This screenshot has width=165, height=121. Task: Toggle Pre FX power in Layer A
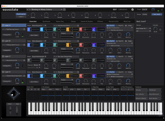[x=108, y=26]
